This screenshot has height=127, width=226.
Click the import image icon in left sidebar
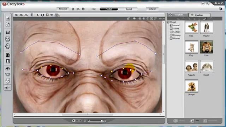[8, 18]
